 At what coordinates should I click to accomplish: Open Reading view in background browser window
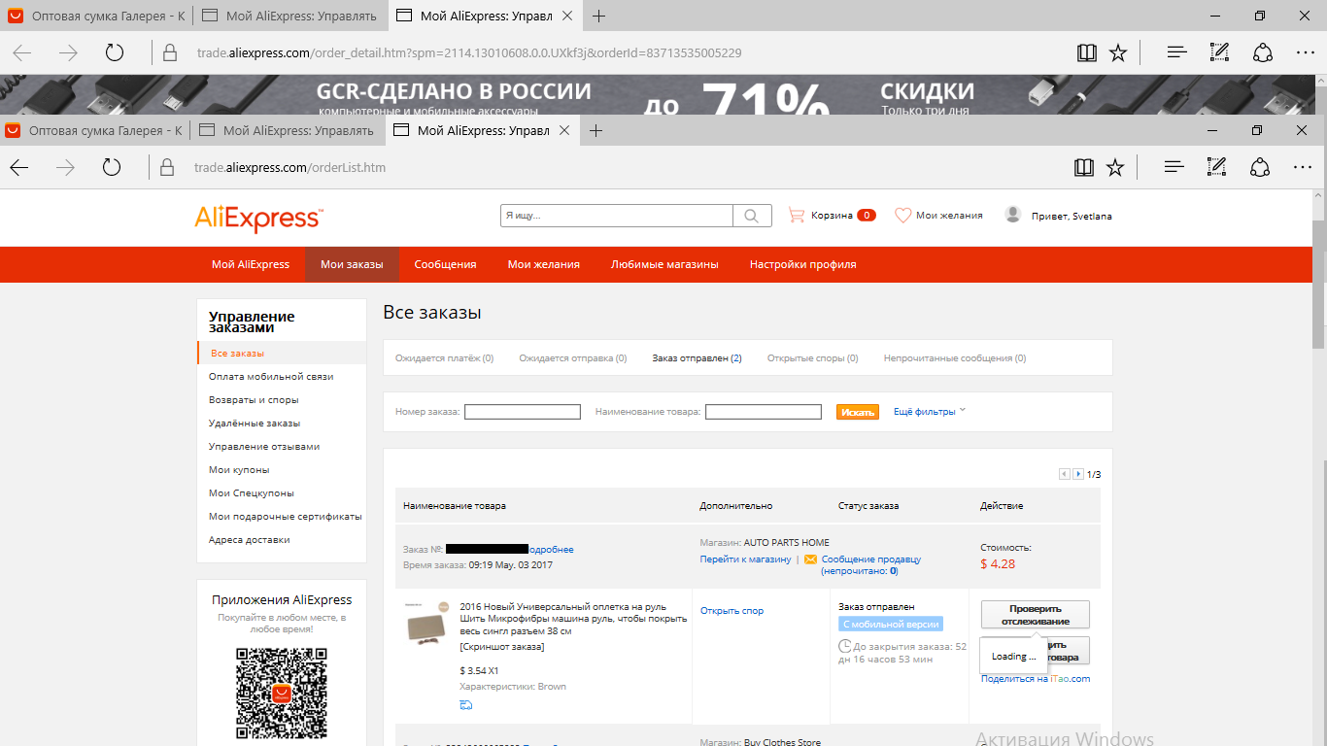click(1087, 52)
